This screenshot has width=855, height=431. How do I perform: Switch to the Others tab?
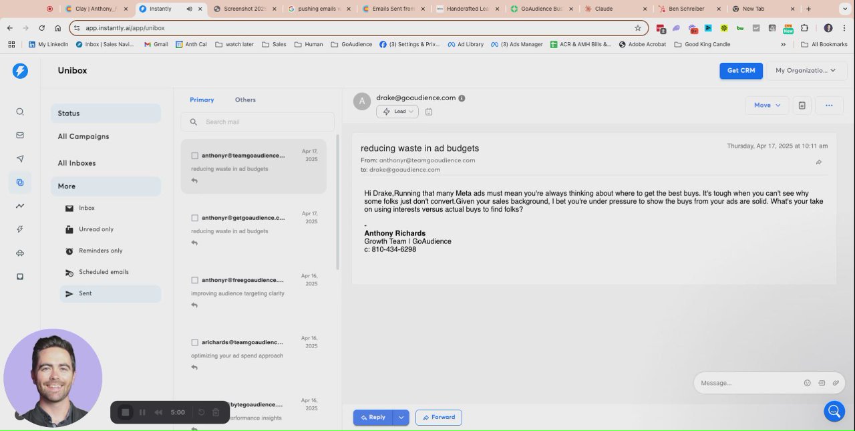coord(245,100)
